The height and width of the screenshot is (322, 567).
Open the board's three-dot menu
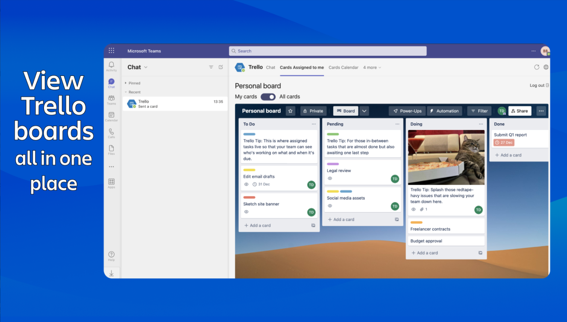point(541,111)
